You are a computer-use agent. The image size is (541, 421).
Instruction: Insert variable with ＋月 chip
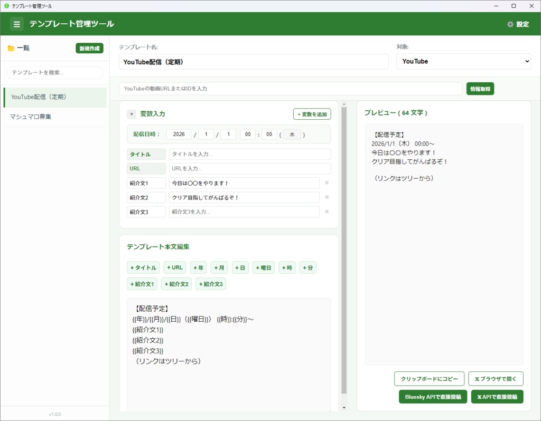[x=219, y=267]
